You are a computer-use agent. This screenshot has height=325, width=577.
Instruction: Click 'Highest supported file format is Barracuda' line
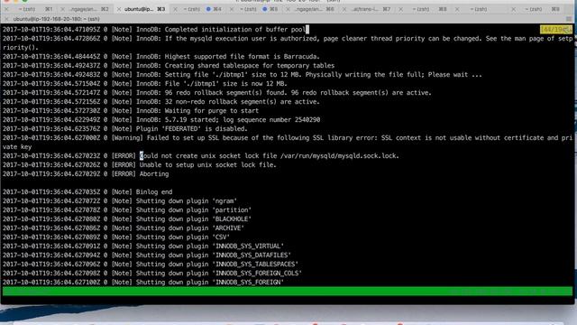161,56
